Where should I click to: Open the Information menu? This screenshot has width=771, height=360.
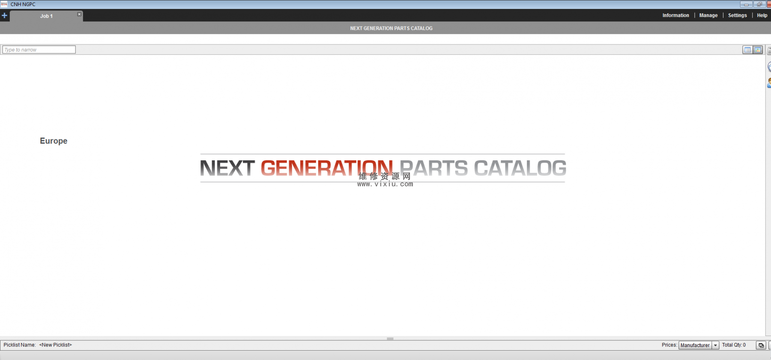point(675,15)
